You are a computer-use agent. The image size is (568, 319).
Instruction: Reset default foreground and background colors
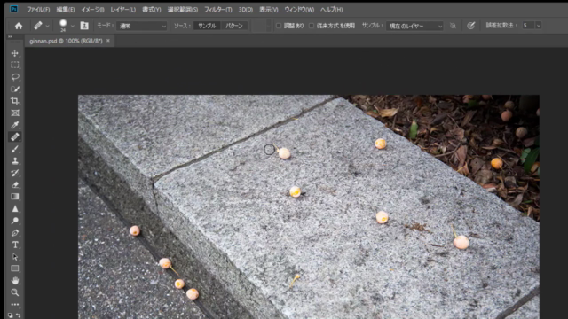click(11, 315)
